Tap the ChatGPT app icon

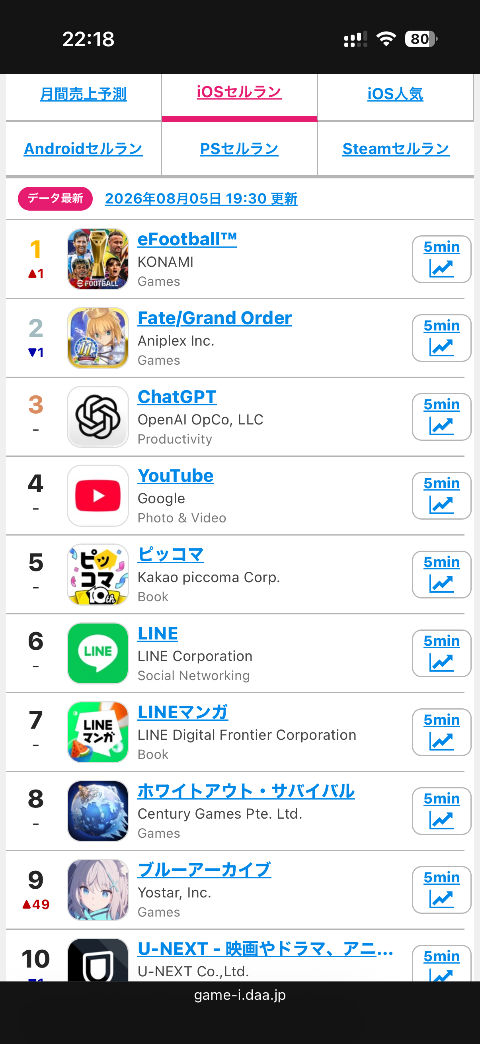pyautogui.click(x=98, y=417)
